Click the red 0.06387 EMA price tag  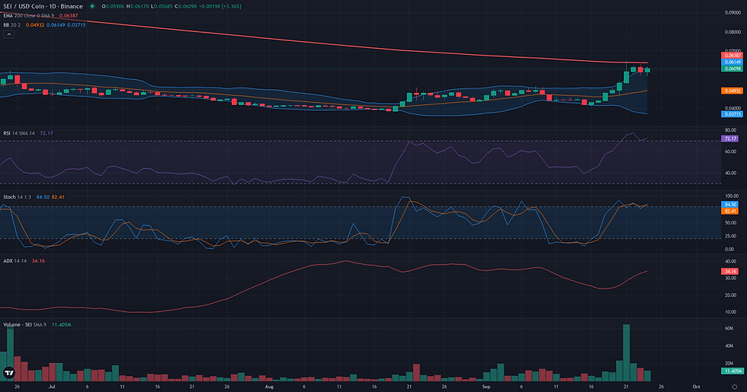coord(732,56)
